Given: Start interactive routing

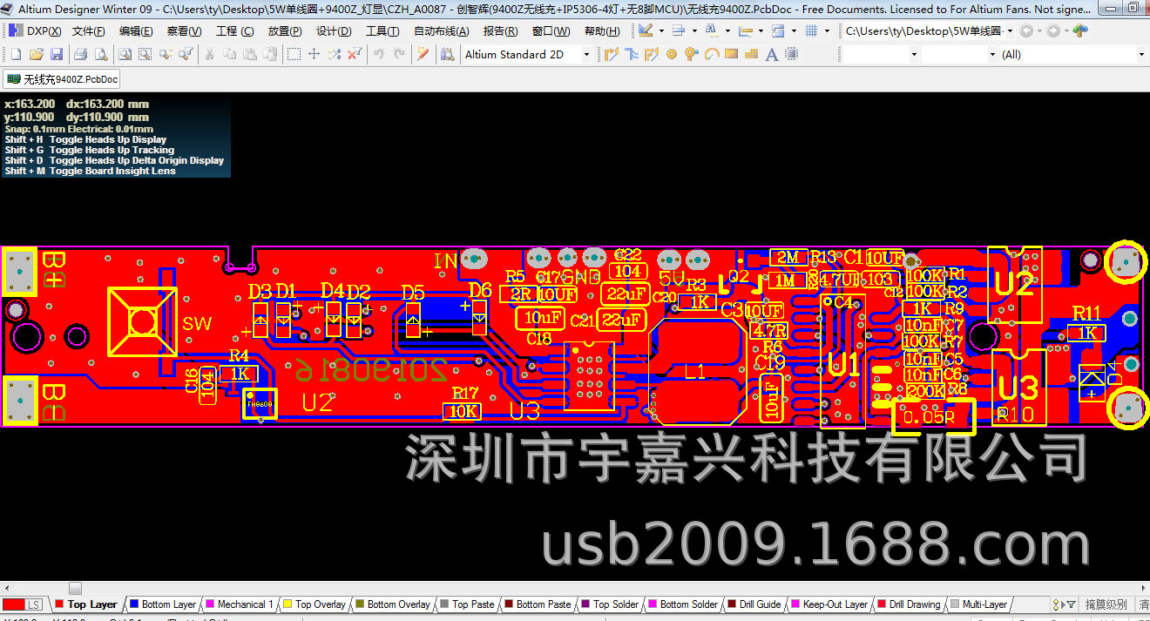Looking at the screenshot, I should [612, 54].
